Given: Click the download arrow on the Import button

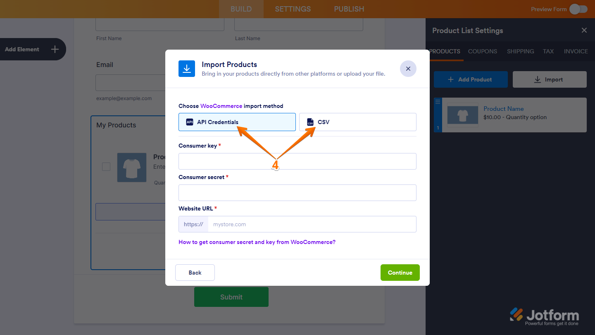Looking at the screenshot, I should tap(538, 79).
